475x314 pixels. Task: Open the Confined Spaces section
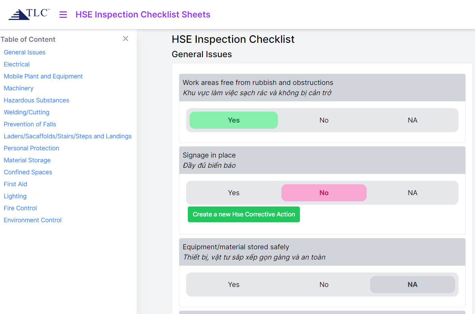tap(28, 172)
